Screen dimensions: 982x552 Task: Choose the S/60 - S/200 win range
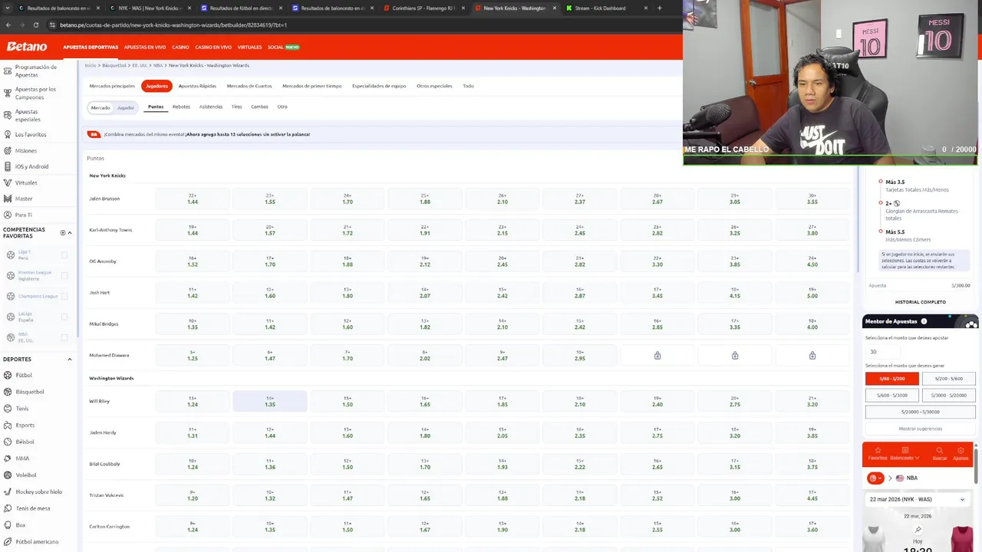pyautogui.click(x=891, y=378)
